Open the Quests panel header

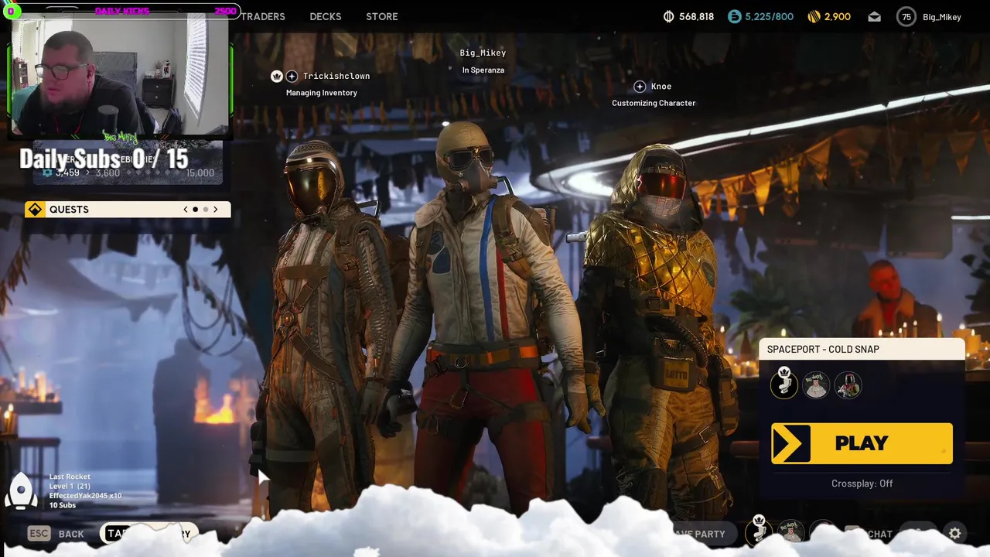click(128, 209)
